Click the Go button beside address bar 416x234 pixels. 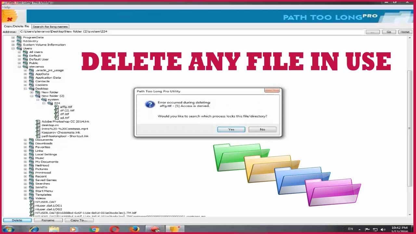(x=389, y=32)
